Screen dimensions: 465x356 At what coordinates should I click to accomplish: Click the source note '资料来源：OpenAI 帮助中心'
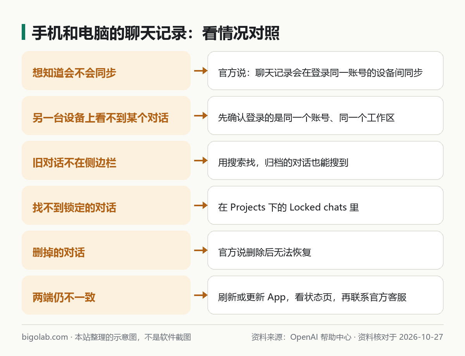pos(301,337)
